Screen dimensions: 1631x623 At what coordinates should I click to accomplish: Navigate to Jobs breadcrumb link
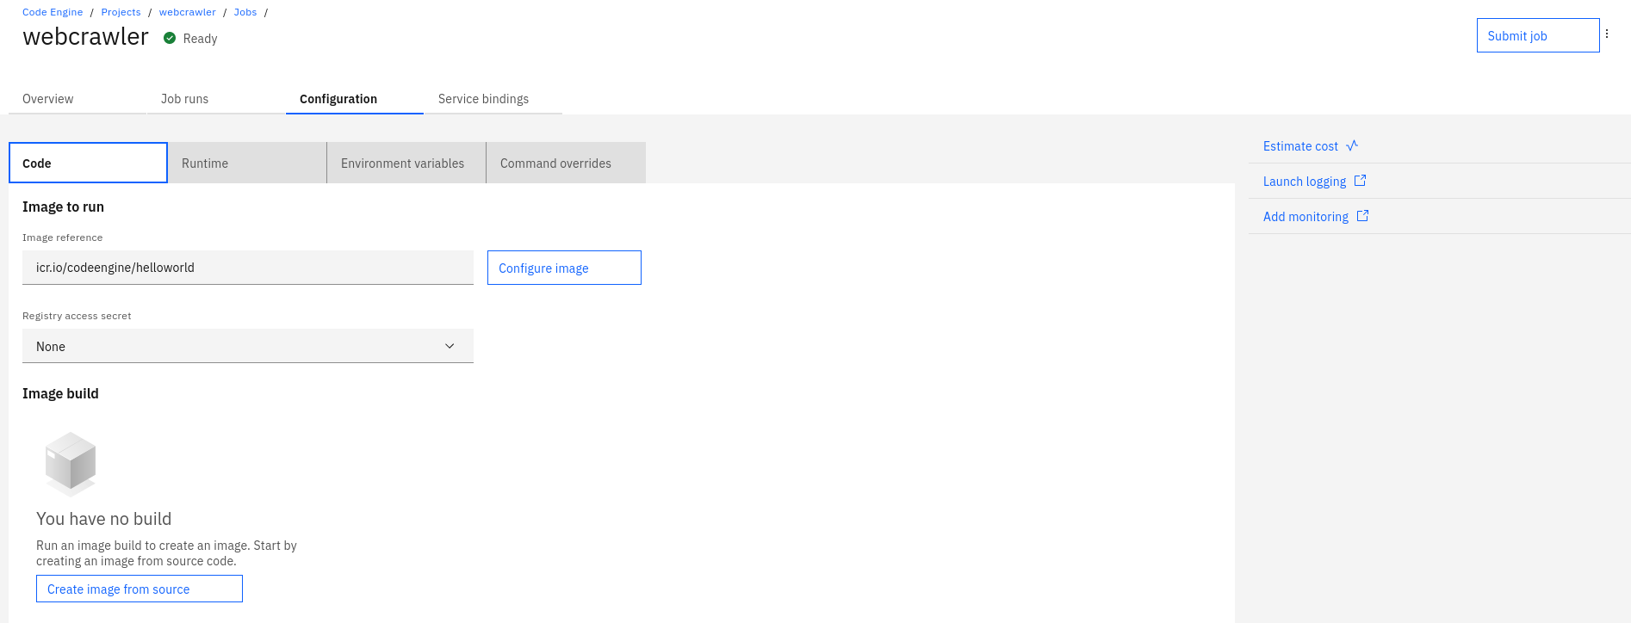point(245,12)
